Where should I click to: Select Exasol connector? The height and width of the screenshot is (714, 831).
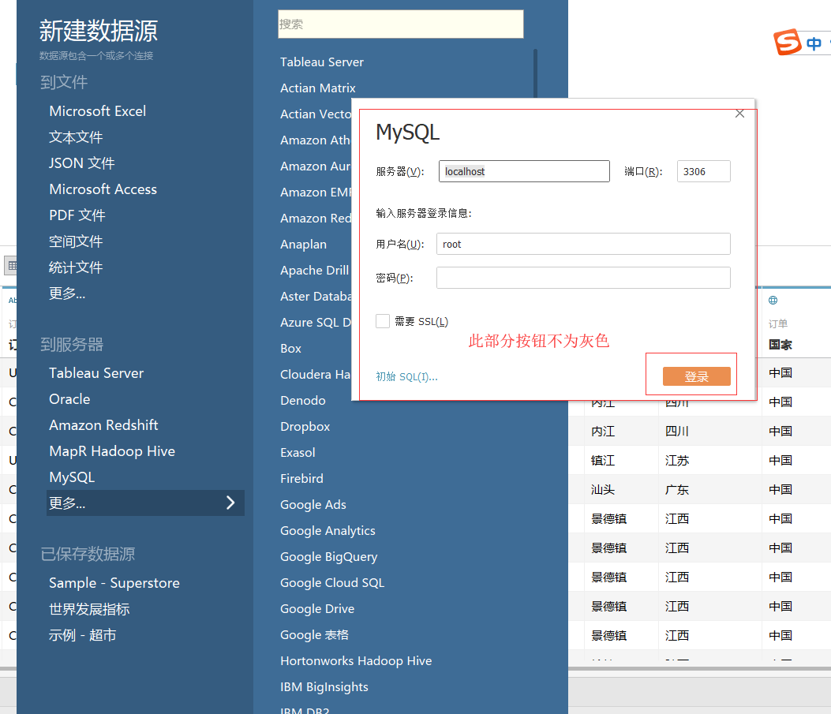(x=298, y=452)
